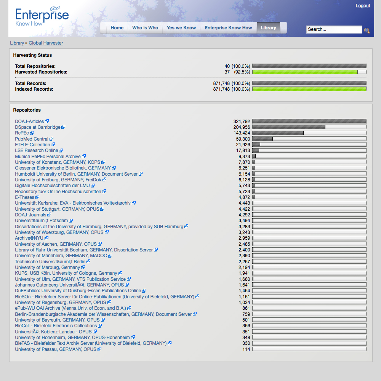Screen dimensions: 381x381
Task: Open the University of Wuerzburg OPUS link
Action: tap(59, 232)
